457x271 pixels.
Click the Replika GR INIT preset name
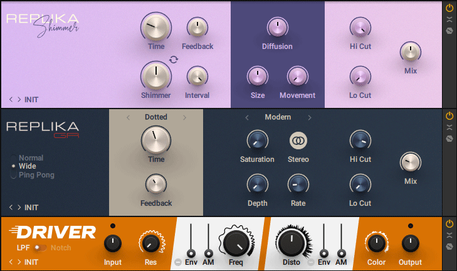pyautogui.click(x=31, y=207)
